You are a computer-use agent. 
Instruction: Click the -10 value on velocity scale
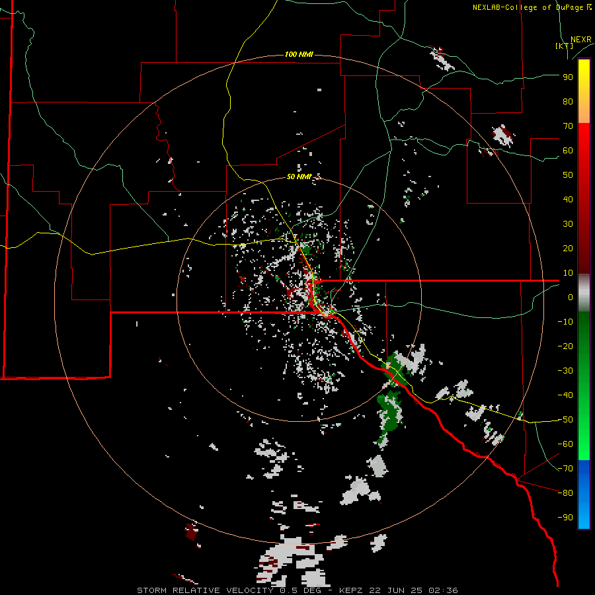point(565,322)
